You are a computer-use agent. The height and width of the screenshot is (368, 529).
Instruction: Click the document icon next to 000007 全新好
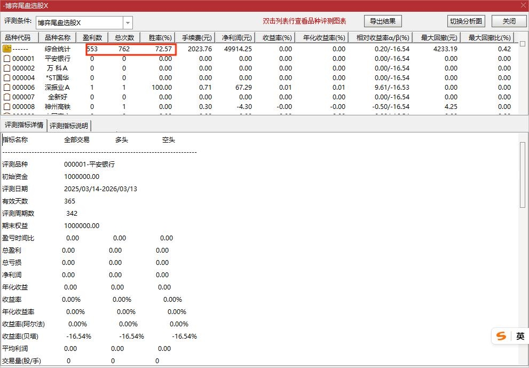pyautogui.click(x=6, y=97)
